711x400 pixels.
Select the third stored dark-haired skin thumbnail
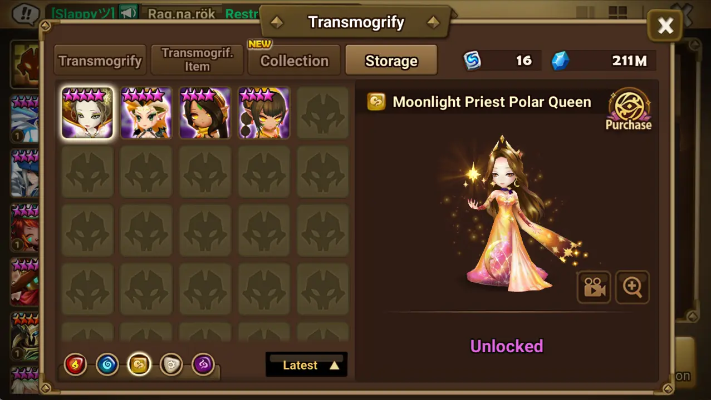coord(205,113)
